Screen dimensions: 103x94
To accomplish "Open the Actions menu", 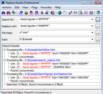I will coord(7,8).
